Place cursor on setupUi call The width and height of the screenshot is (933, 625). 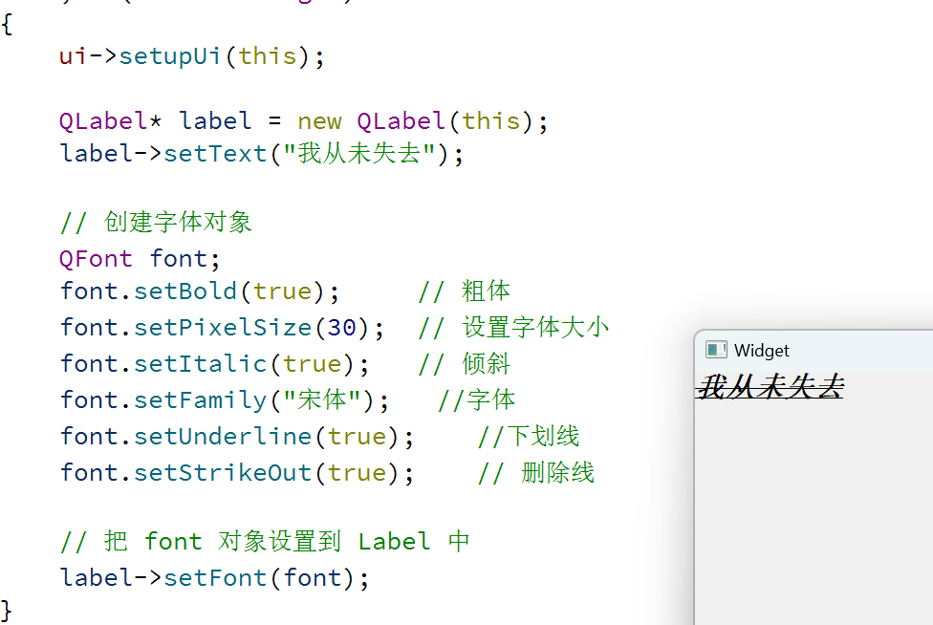pyautogui.click(x=170, y=56)
